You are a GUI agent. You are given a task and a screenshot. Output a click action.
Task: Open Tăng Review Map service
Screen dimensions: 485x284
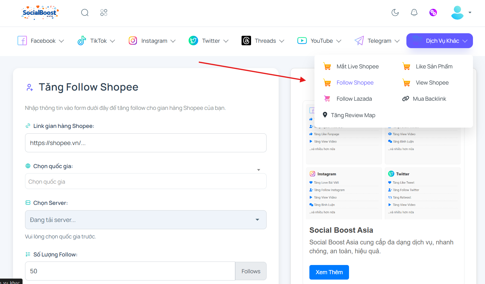[x=353, y=115]
